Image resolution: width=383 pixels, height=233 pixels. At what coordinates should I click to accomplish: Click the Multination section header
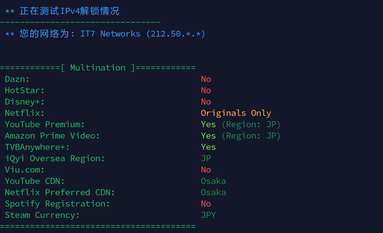98,68
